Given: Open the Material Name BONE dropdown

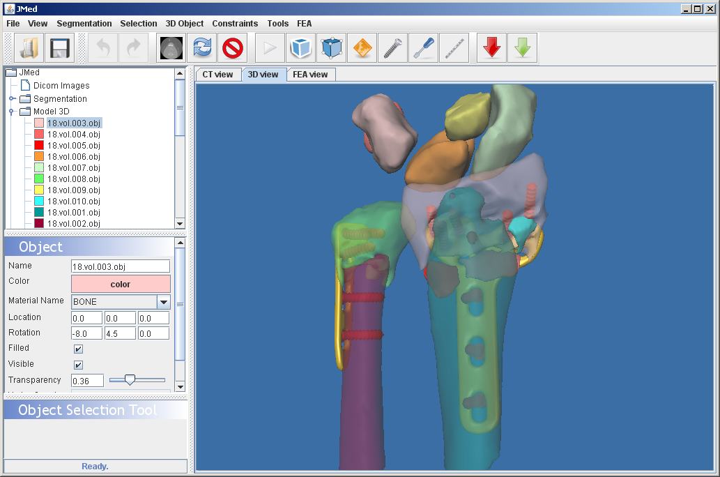Looking at the screenshot, I should [x=163, y=302].
